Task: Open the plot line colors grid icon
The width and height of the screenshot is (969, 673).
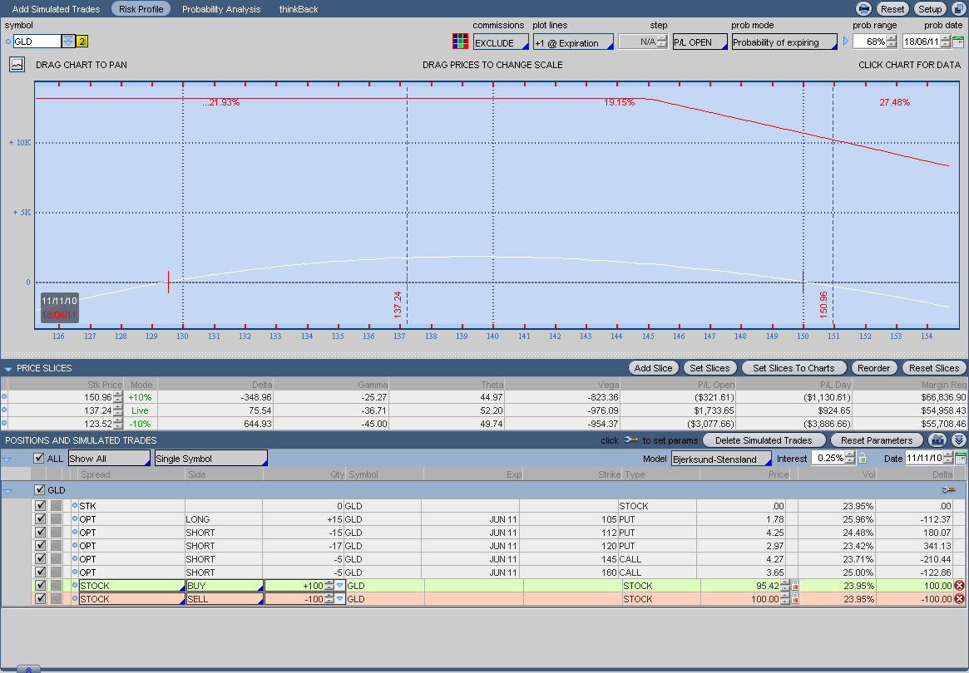Action: pyautogui.click(x=459, y=42)
